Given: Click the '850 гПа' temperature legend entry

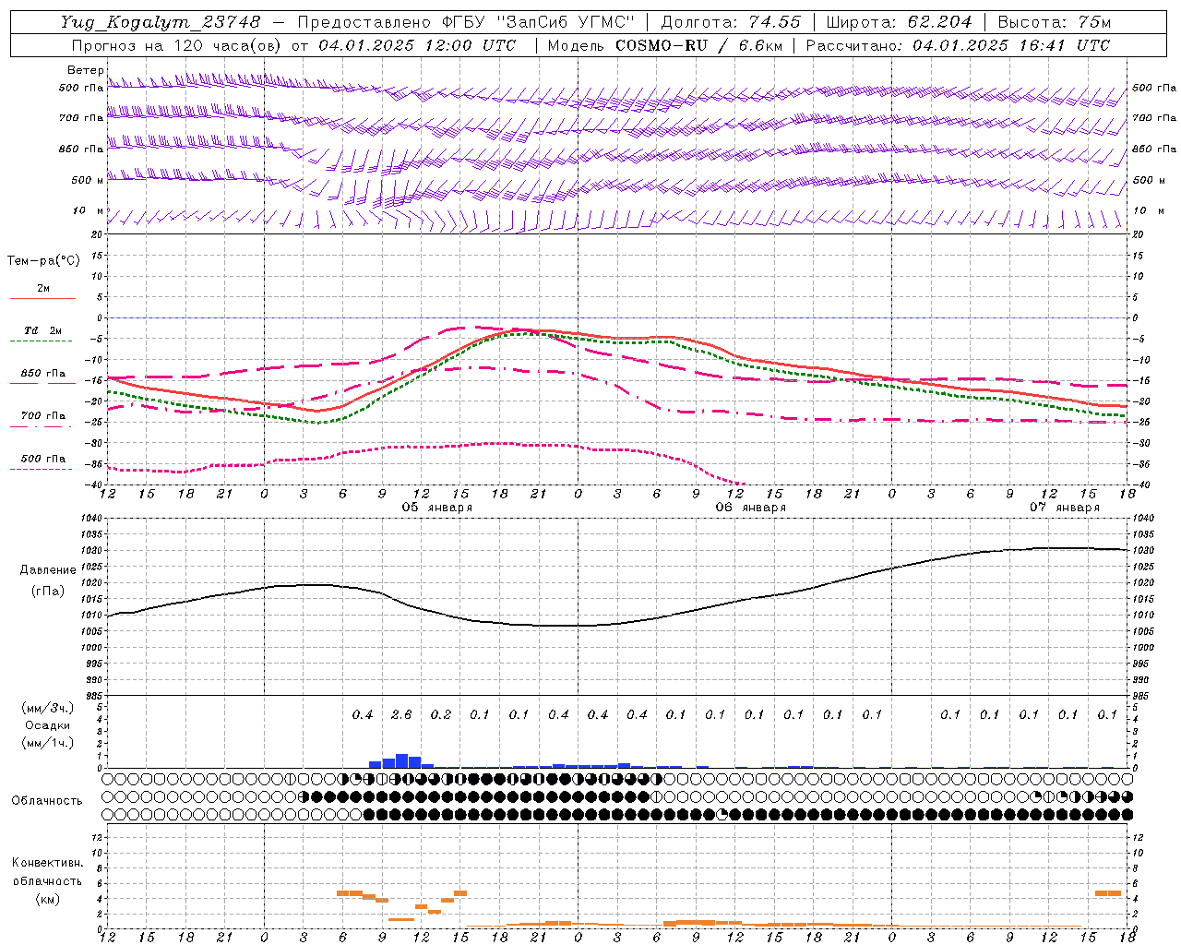Looking at the screenshot, I should tap(43, 374).
